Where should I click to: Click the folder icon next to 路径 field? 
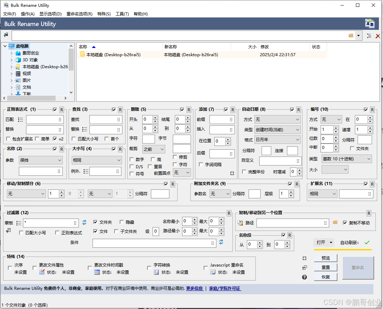point(335,222)
